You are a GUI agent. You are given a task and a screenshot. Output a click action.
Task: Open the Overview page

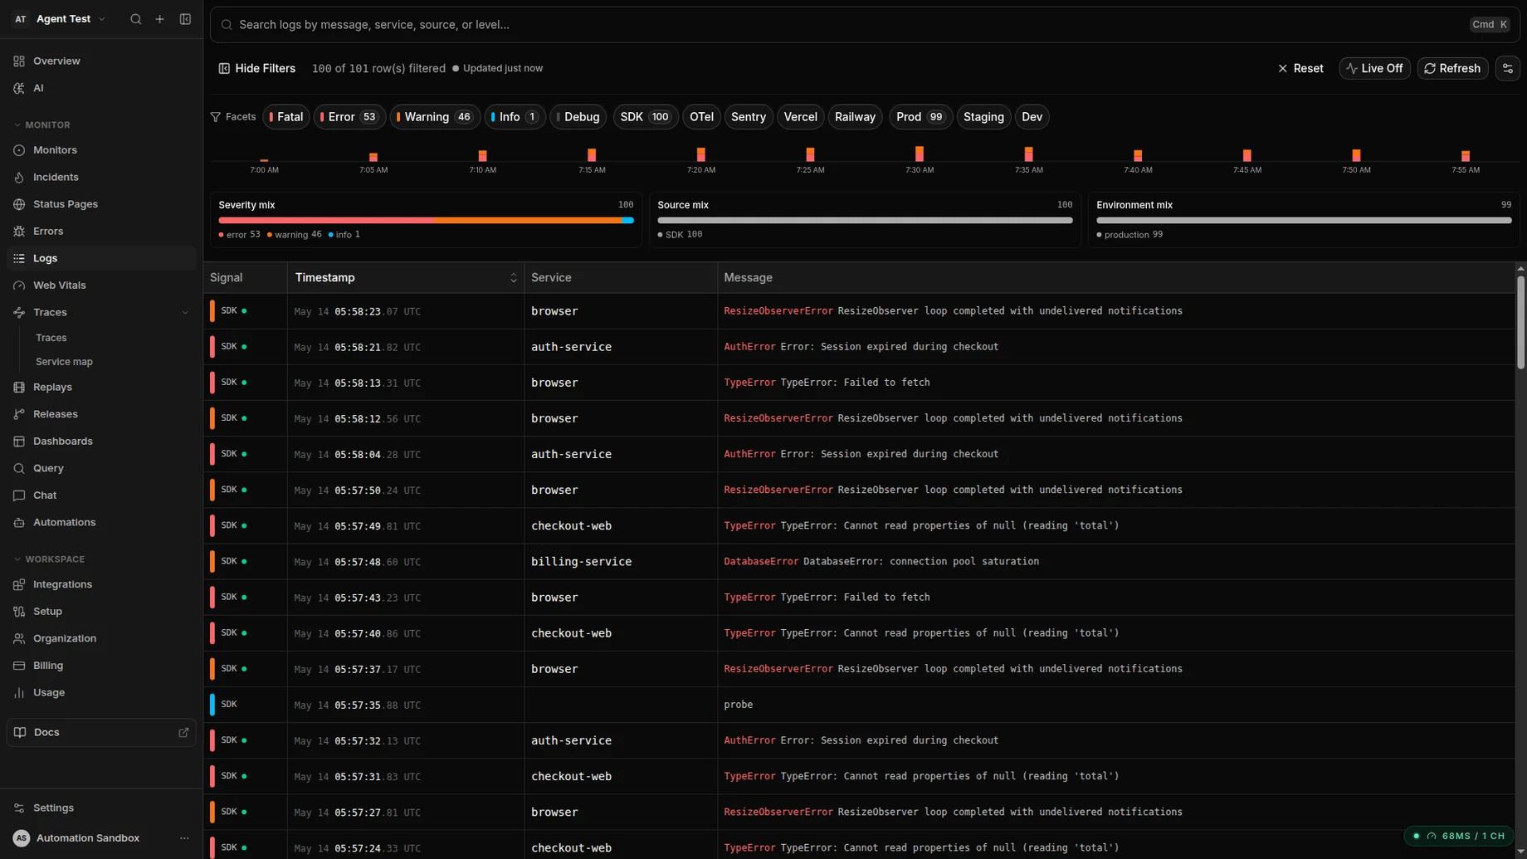click(101, 61)
